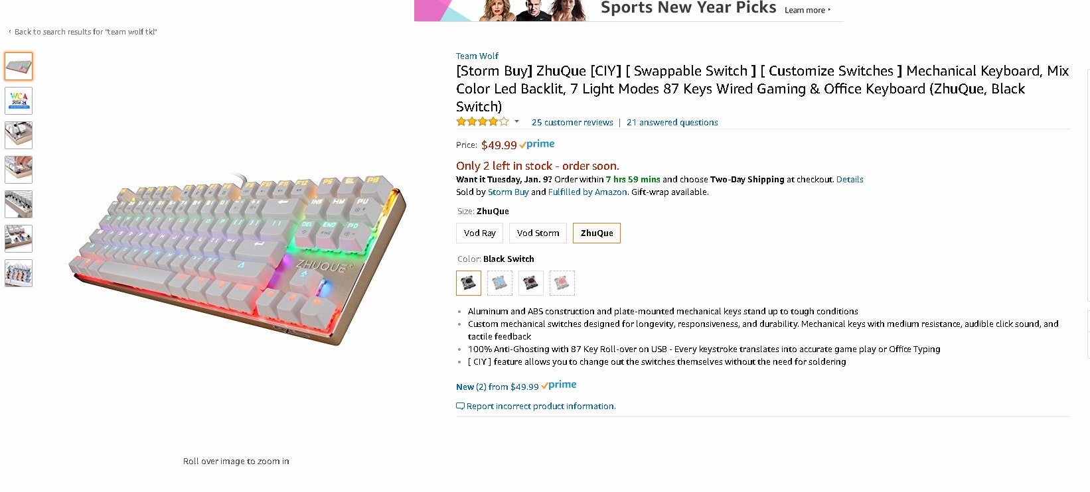The height and width of the screenshot is (492, 1090).
Task: Click the main keyboard product image
Action: pyautogui.click(x=236, y=259)
